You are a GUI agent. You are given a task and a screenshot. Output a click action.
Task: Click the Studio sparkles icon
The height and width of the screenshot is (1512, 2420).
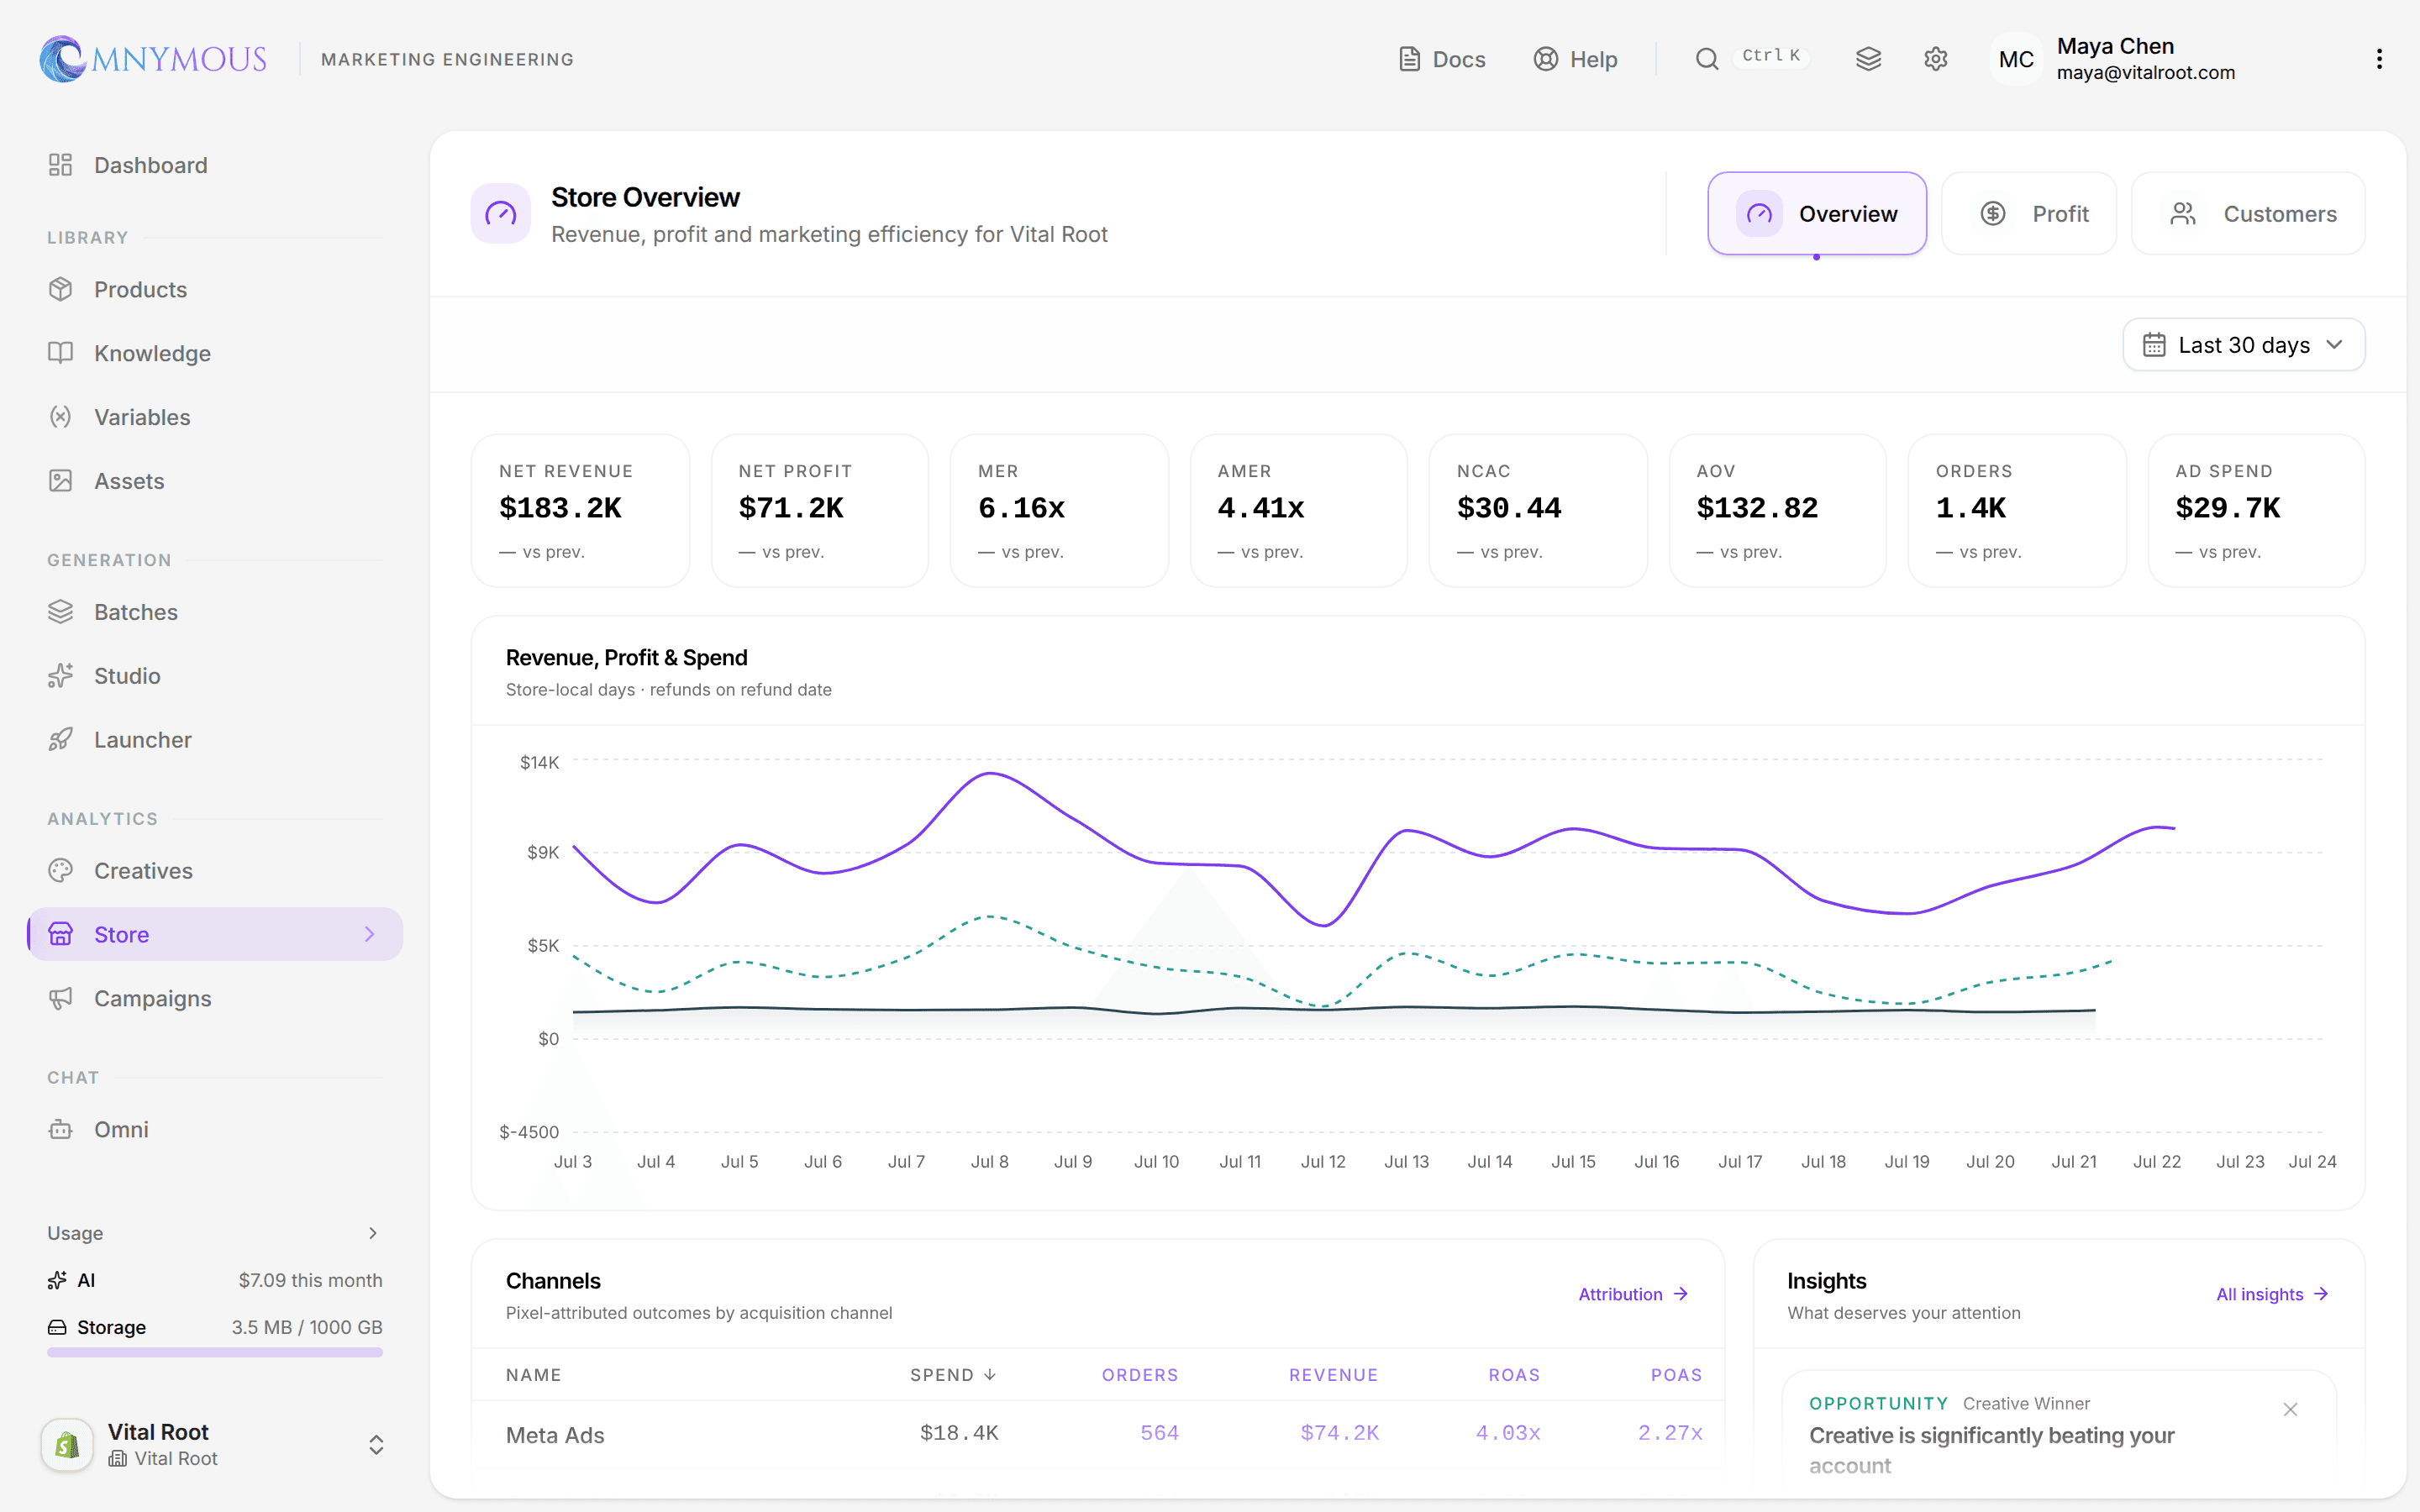click(61, 676)
